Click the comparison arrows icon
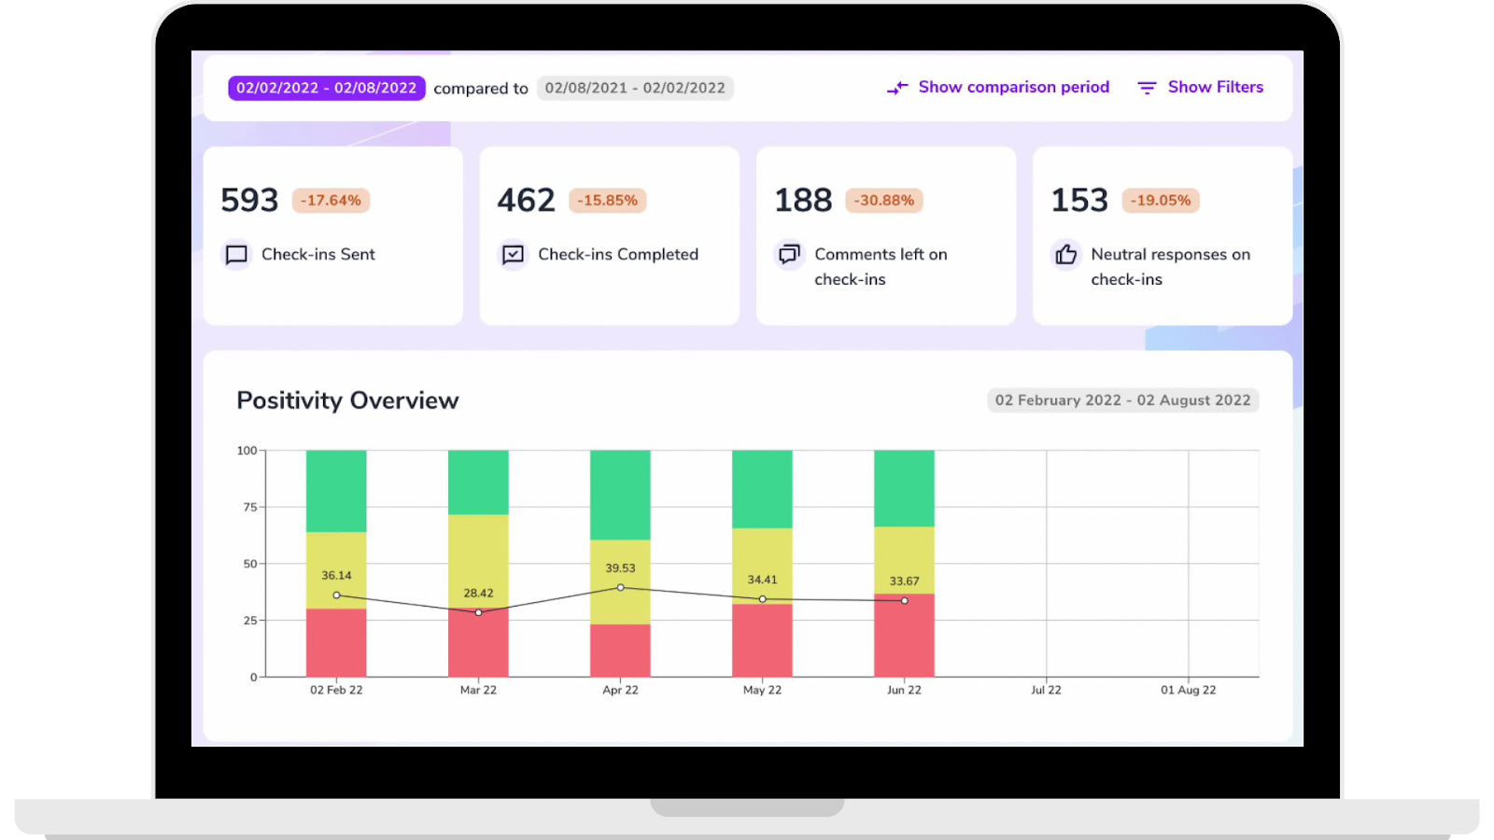This screenshot has height=840, width=1494. coord(897,88)
